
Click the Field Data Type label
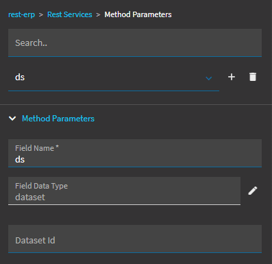(x=41, y=186)
